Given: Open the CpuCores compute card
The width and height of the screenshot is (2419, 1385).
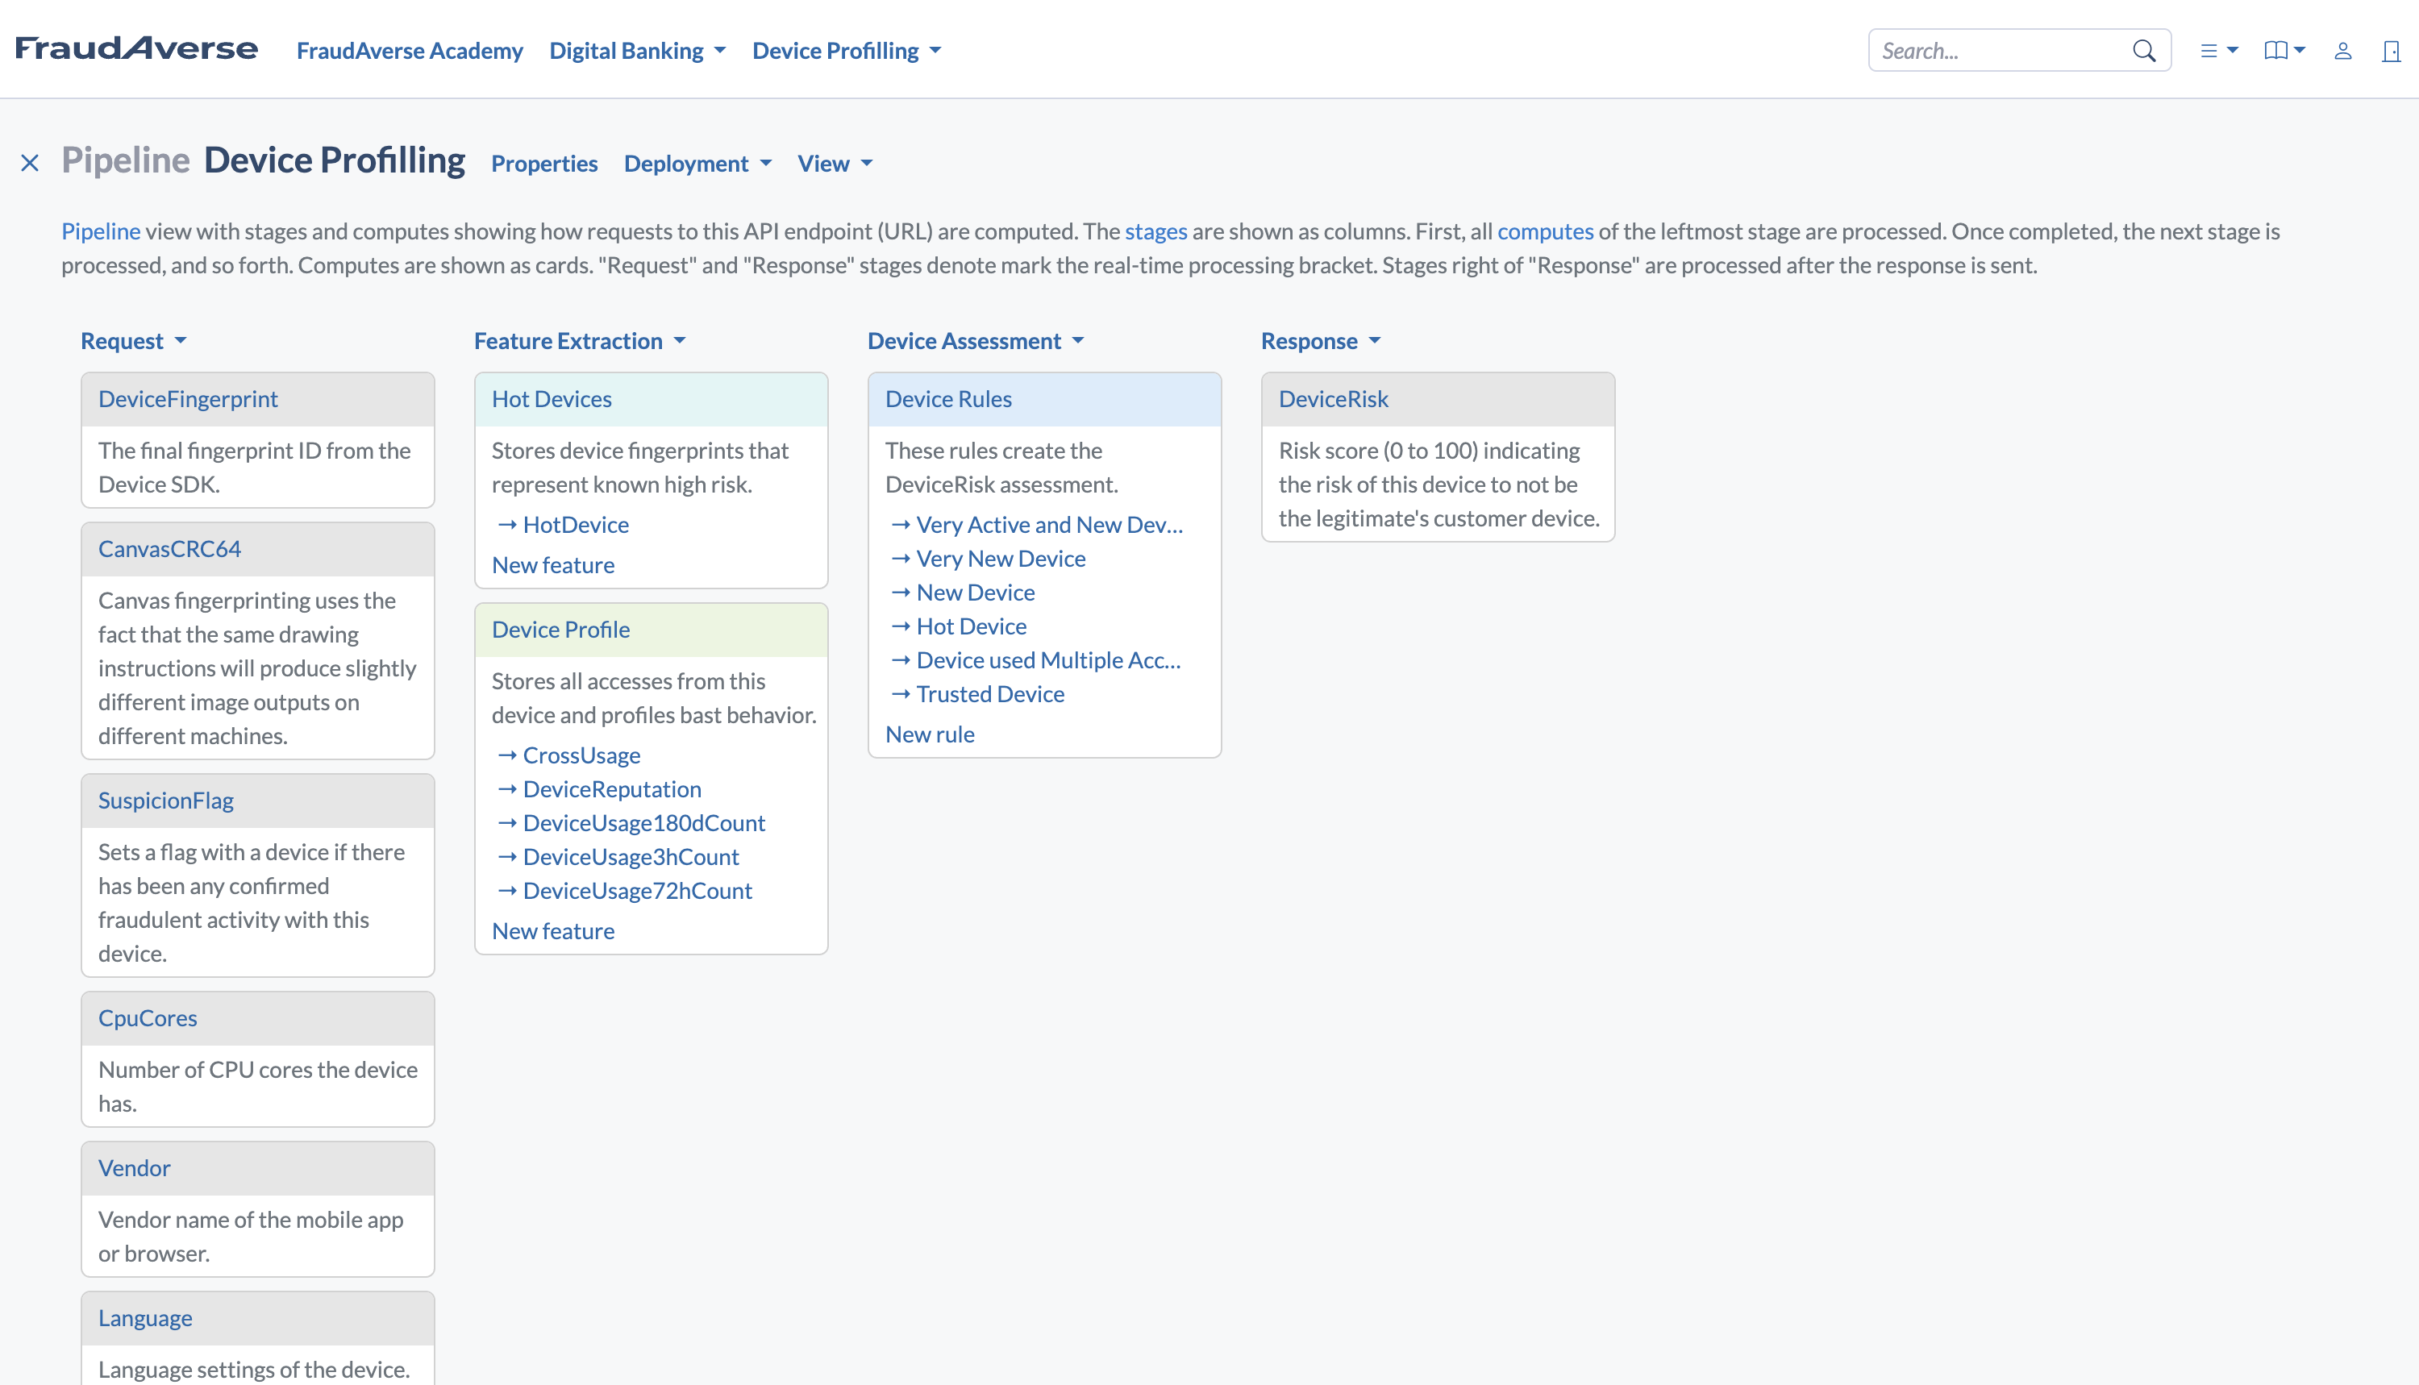Looking at the screenshot, I should coord(148,1018).
